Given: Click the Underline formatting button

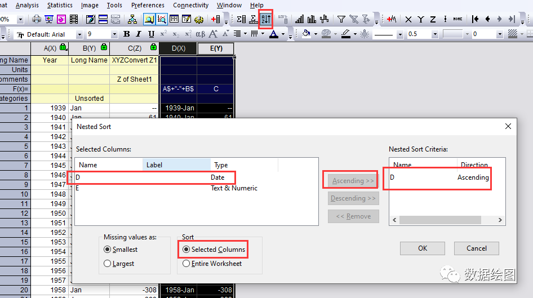Looking at the screenshot, I should 151,34.
